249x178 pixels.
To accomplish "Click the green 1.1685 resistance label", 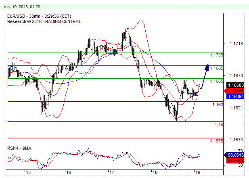I will (216, 68).
